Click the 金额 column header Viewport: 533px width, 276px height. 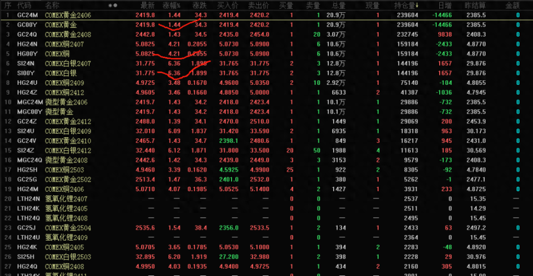(512, 6)
